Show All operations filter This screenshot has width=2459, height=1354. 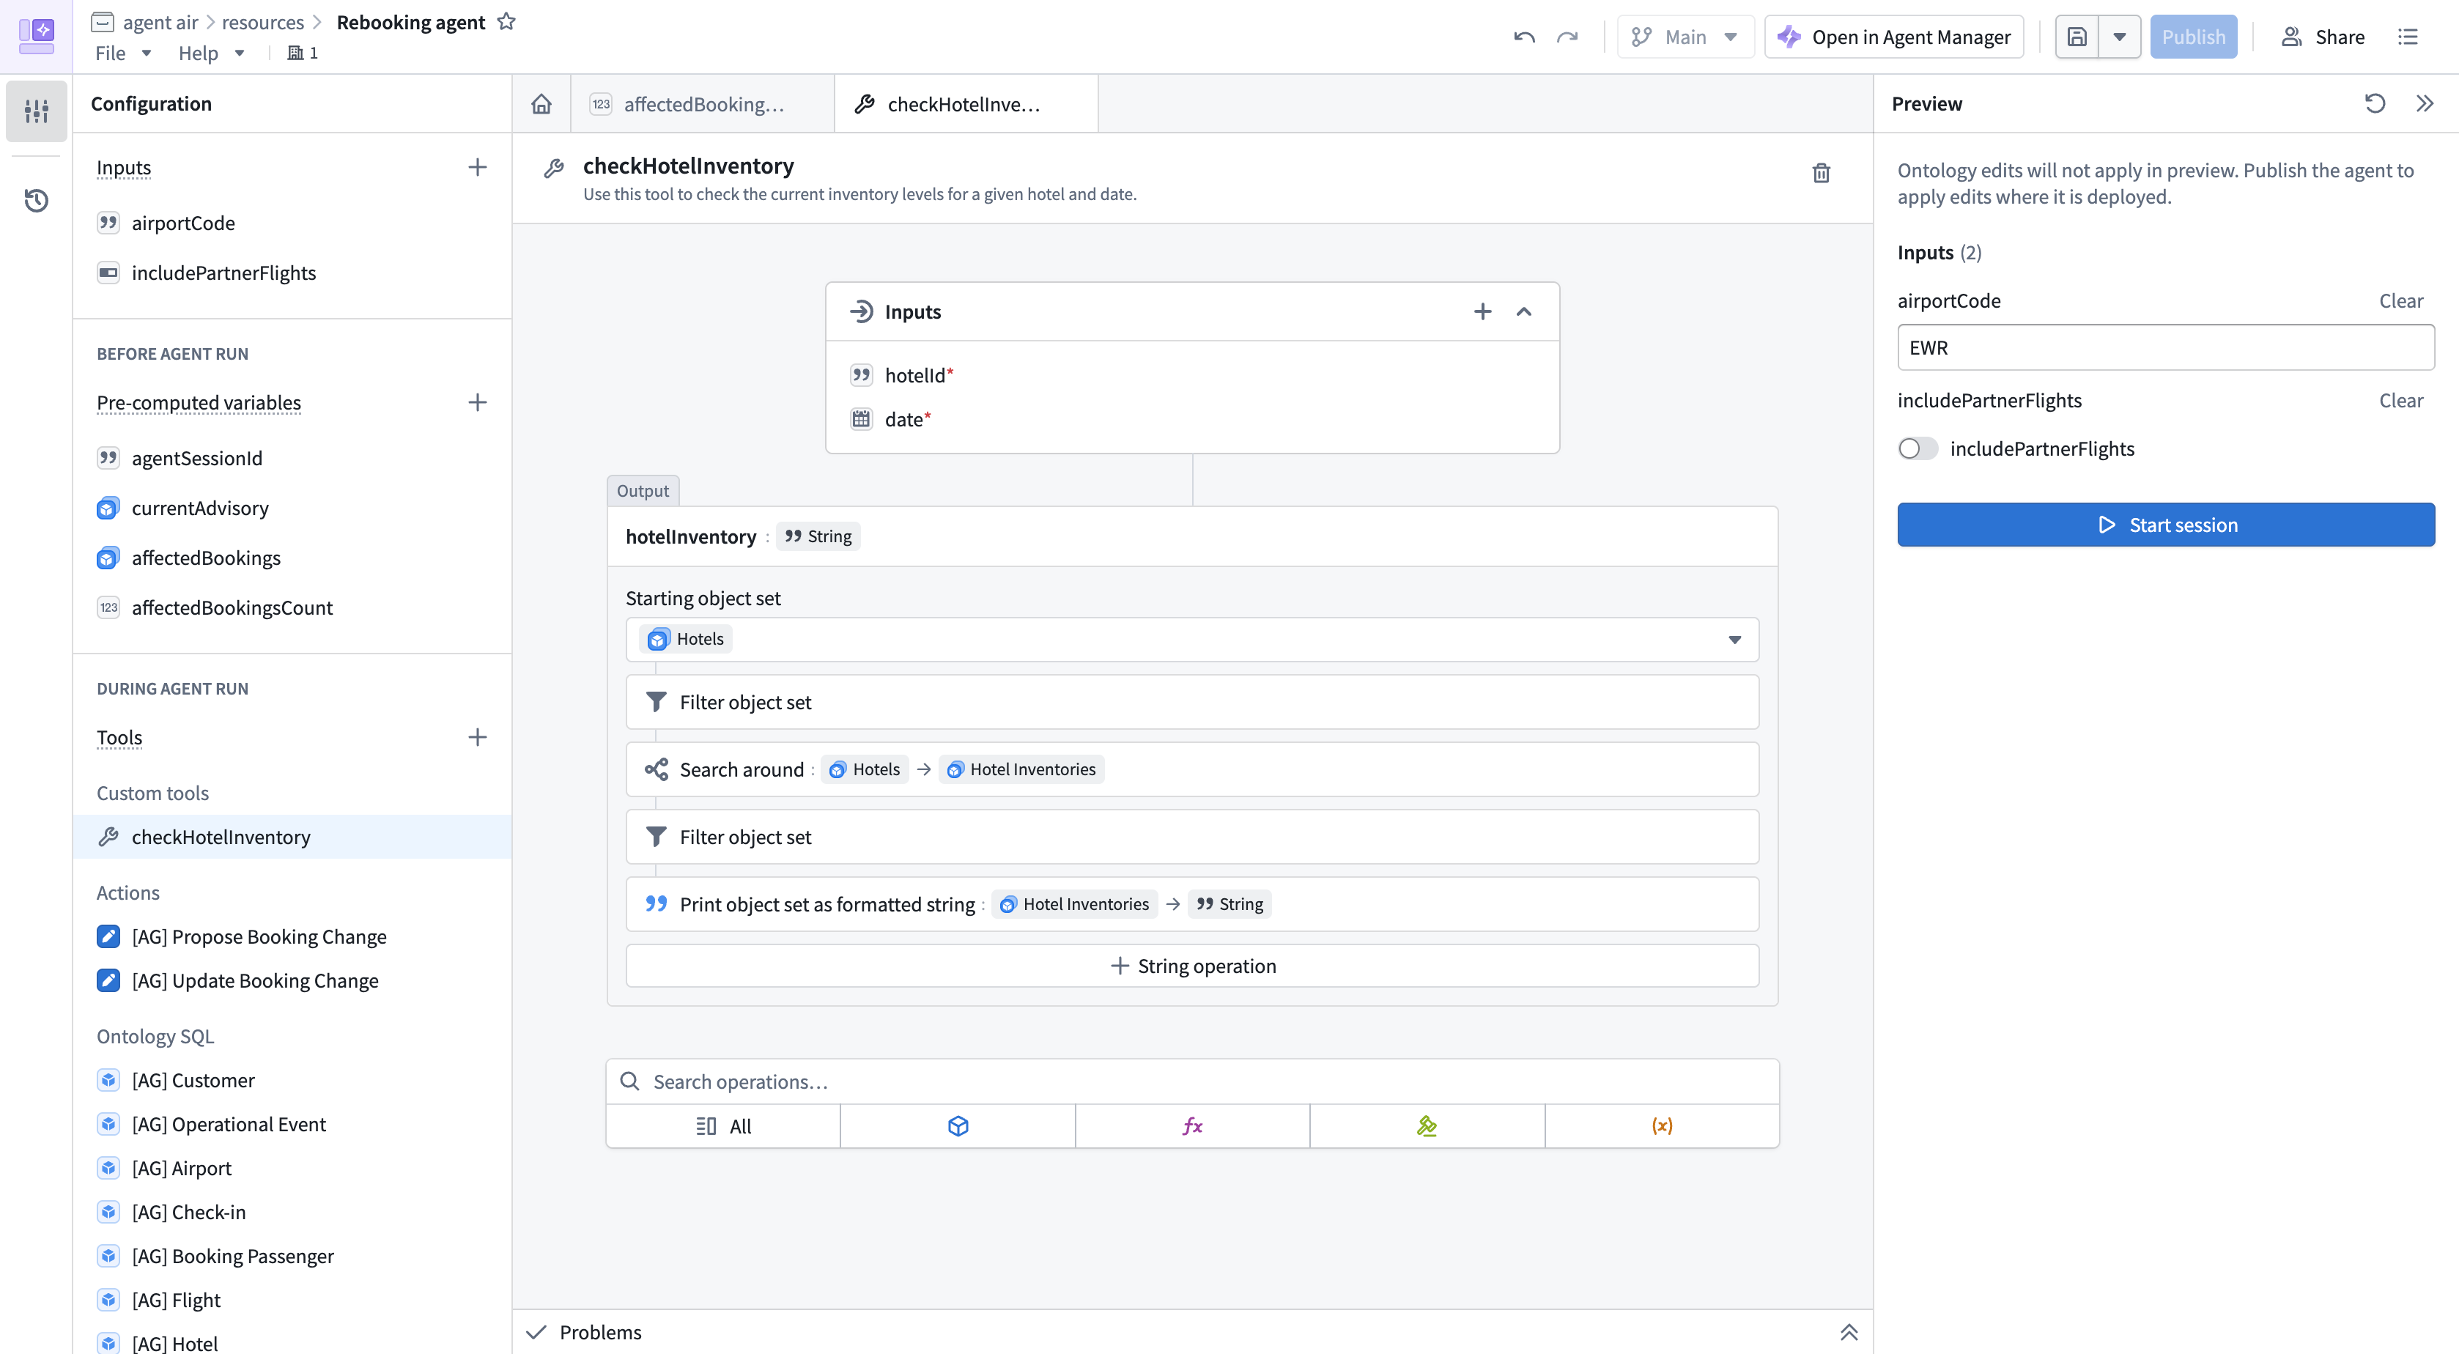click(x=724, y=1126)
